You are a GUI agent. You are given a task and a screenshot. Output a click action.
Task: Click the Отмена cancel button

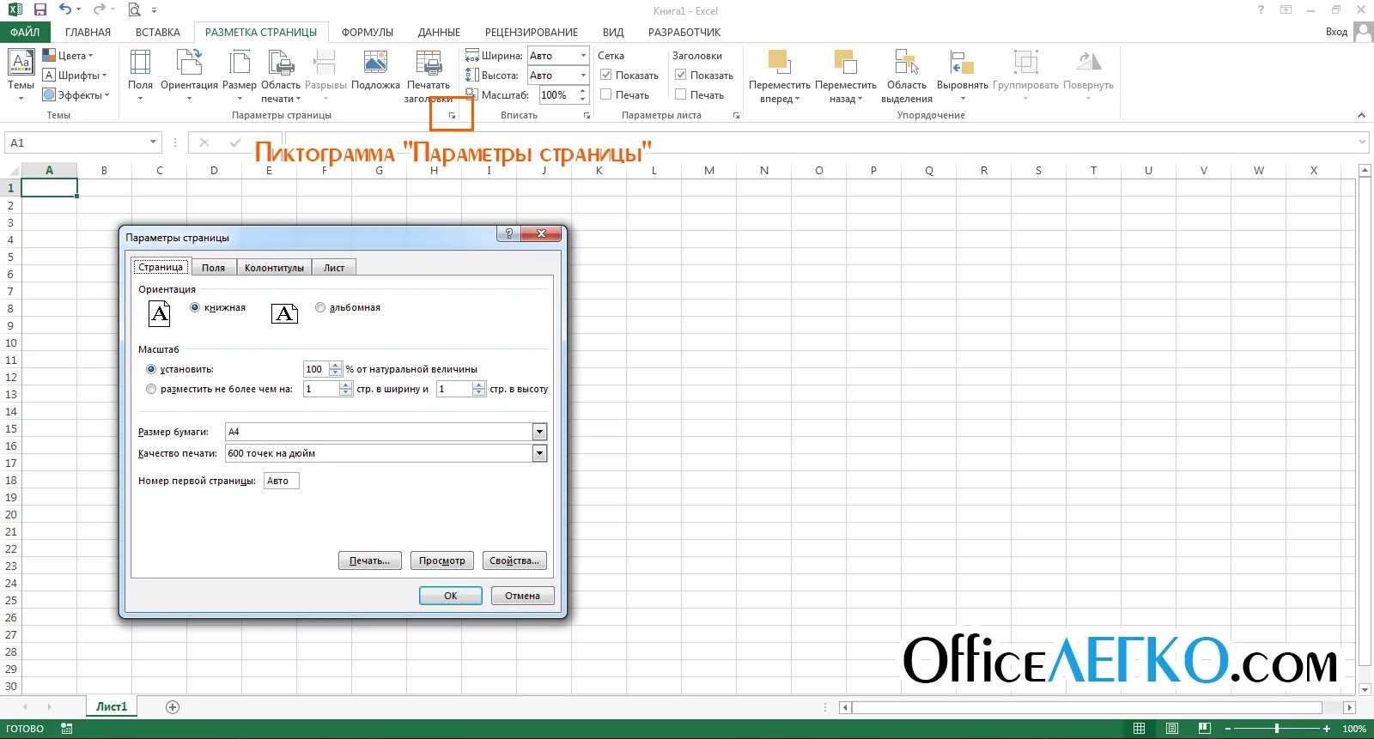click(523, 596)
